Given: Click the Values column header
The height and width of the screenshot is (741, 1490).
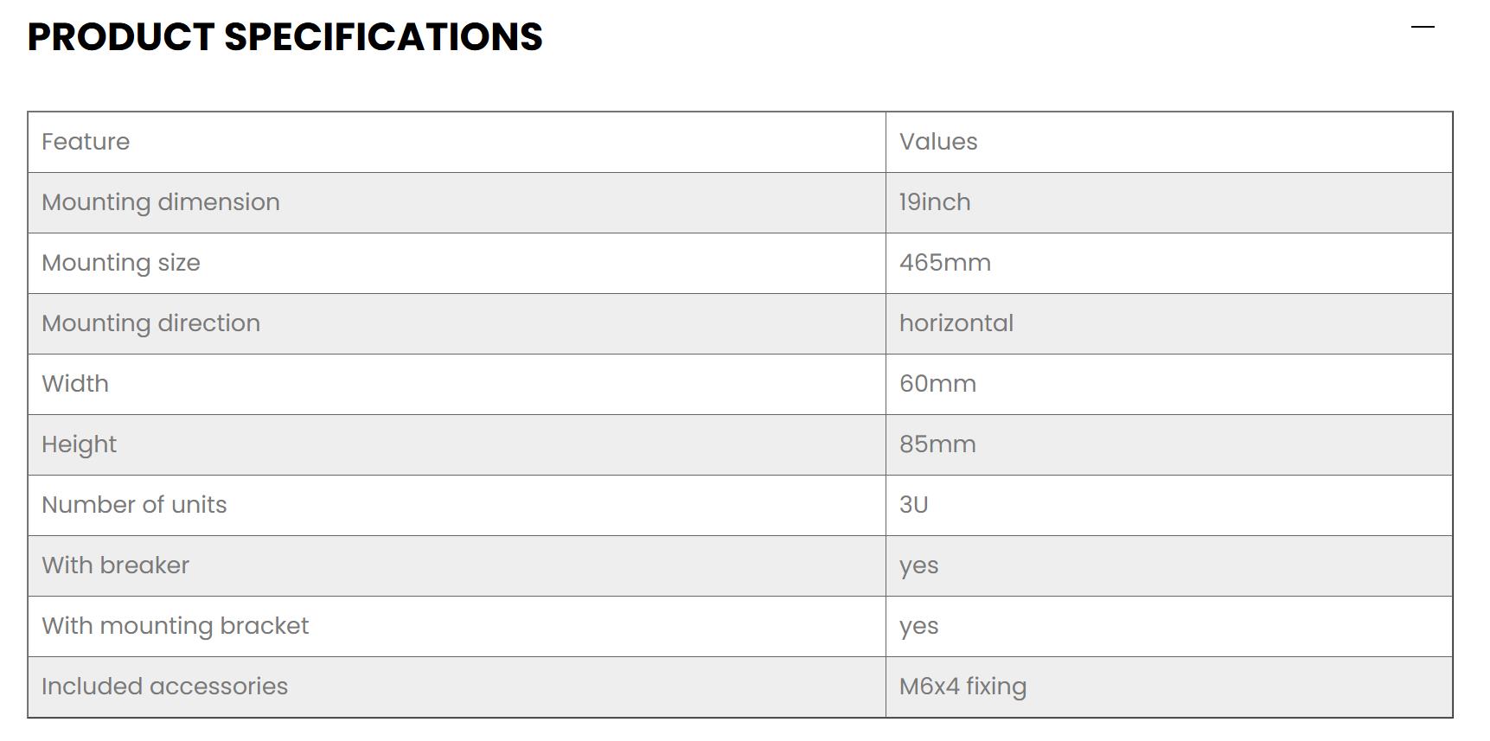Looking at the screenshot, I should pos(938,142).
